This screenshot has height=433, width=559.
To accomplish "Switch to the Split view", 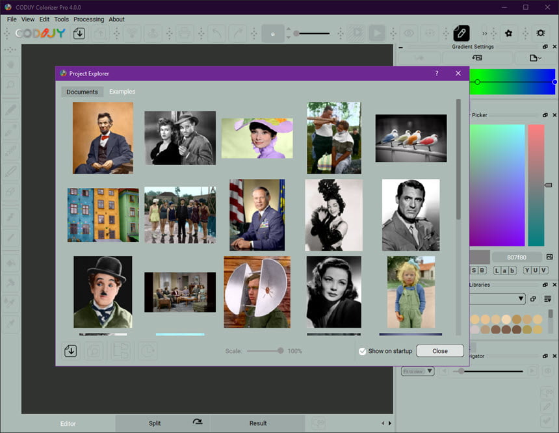I will [x=154, y=423].
